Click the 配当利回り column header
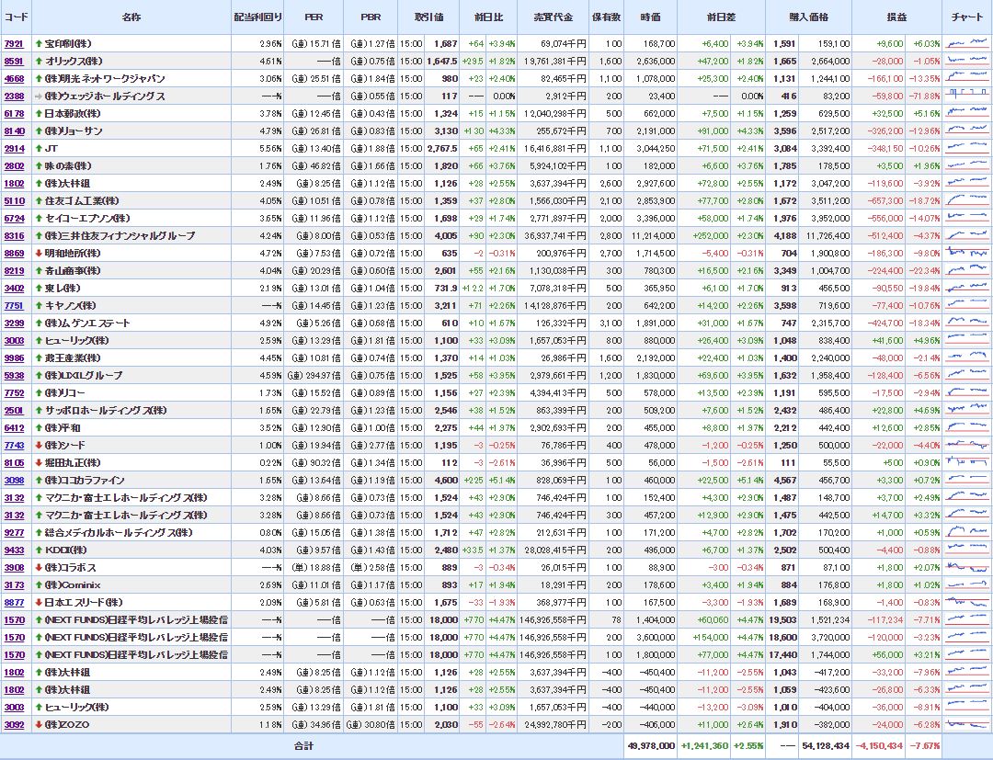The image size is (993, 760). (257, 17)
